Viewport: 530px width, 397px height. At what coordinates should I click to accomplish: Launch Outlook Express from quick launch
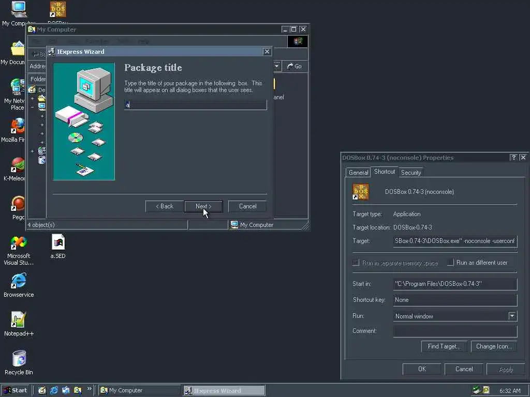click(x=66, y=390)
